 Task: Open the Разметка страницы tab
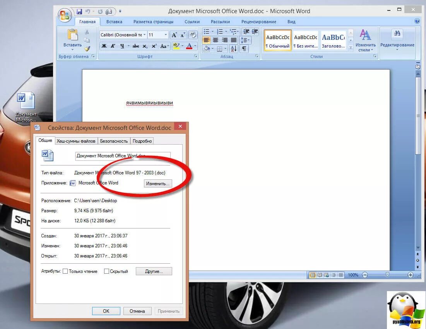pyautogui.click(x=153, y=22)
